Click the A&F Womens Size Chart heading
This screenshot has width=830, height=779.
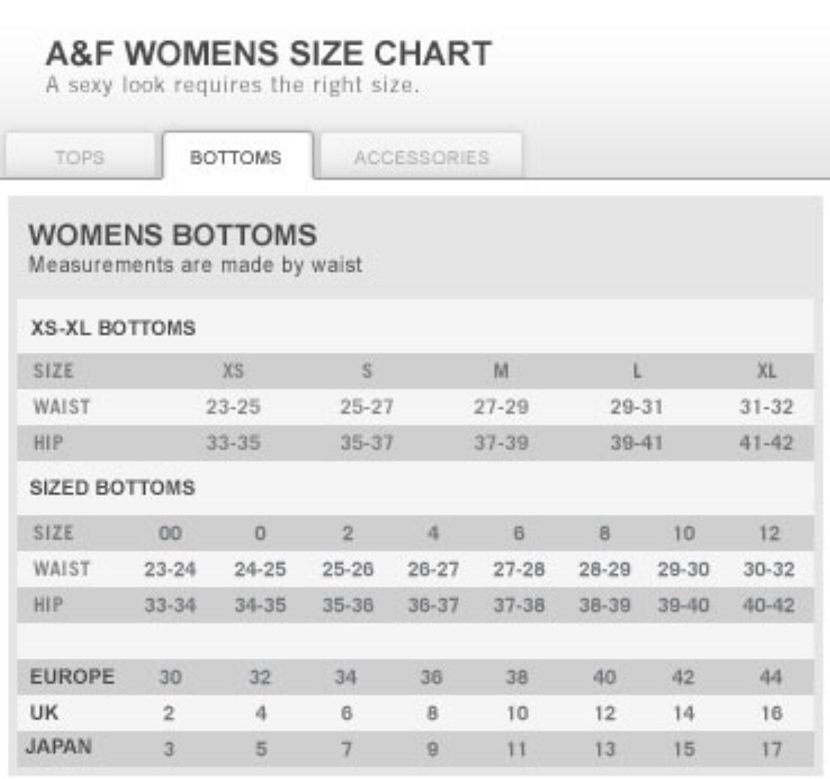click(269, 54)
